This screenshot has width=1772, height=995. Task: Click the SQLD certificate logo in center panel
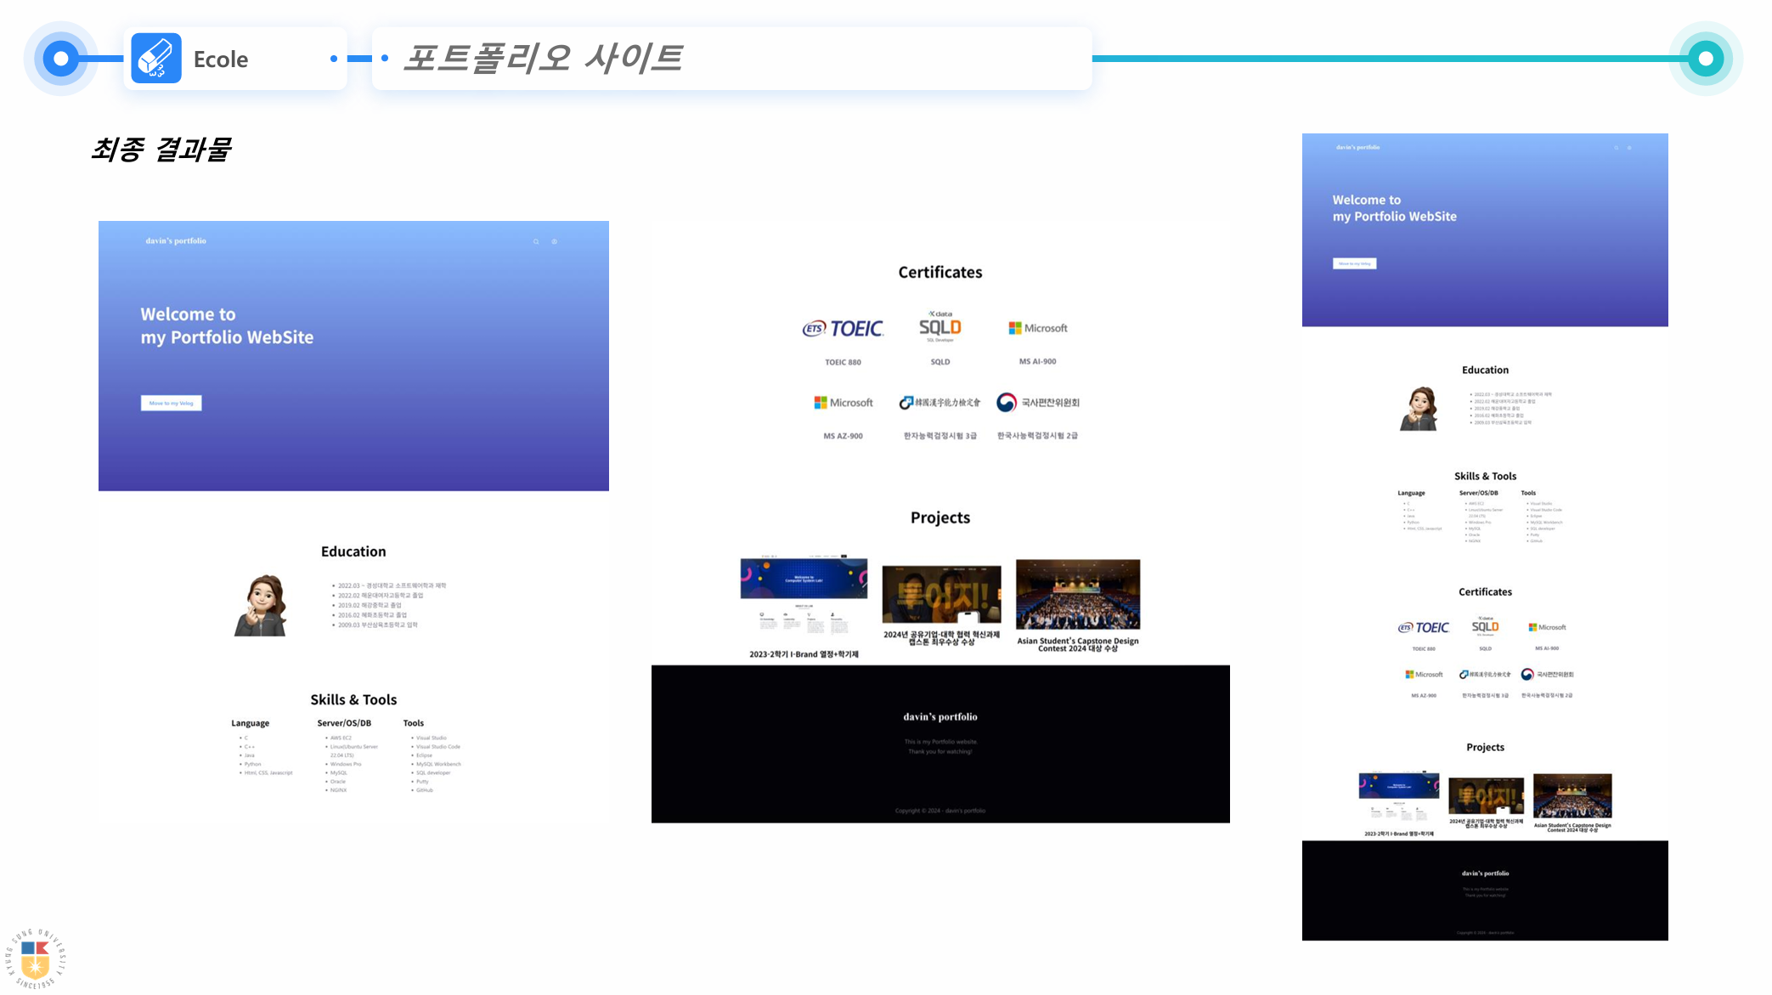tap(940, 327)
